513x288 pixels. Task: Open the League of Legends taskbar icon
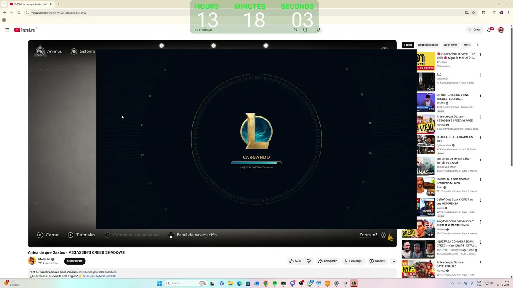[354, 283]
